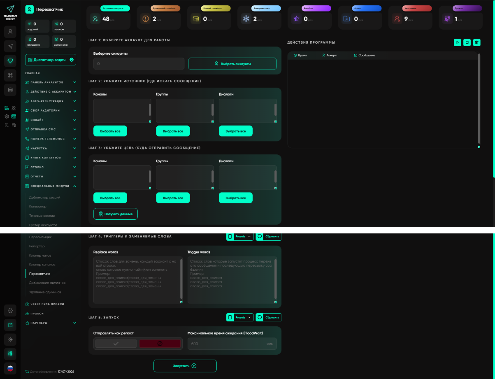Disable Отправлять как репост with red option
This screenshot has height=379, width=495.
[160, 344]
